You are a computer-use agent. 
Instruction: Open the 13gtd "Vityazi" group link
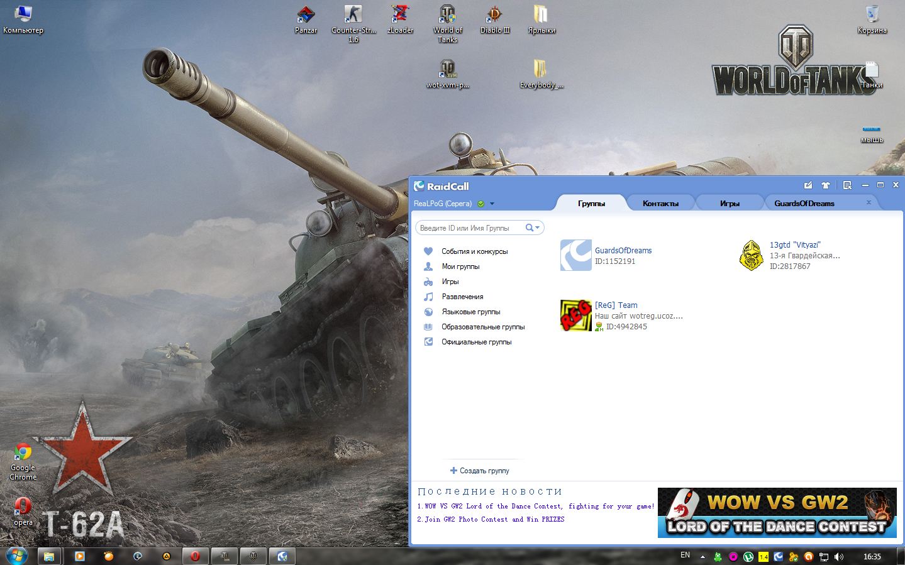(x=795, y=244)
